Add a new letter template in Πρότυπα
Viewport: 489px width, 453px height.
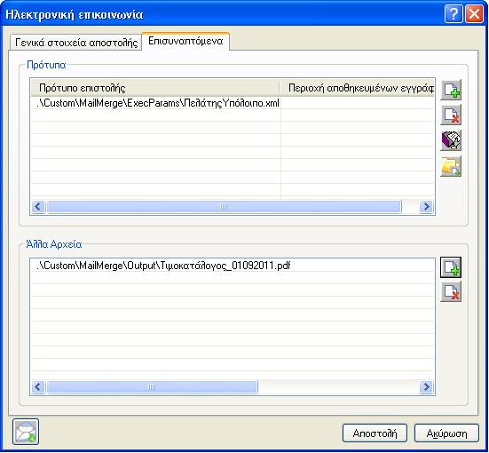click(x=451, y=91)
